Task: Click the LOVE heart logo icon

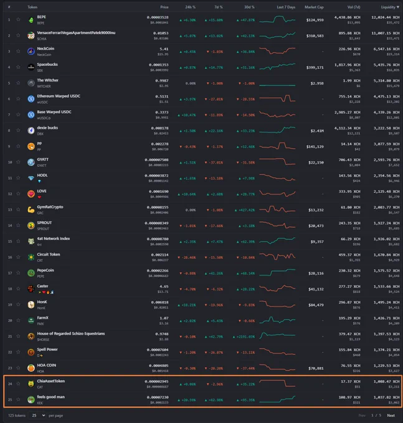Action: pyautogui.click(x=31, y=193)
